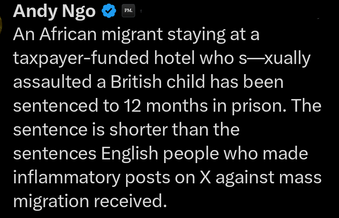Image resolution: width=339 pixels, height=218 pixels.
Task: Click the word "inflammatory" in the post
Action: click(x=72, y=178)
